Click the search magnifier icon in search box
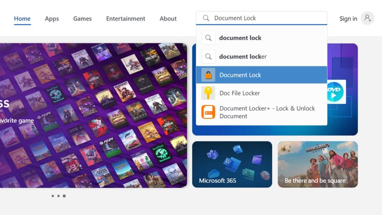The height and width of the screenshot is (215, 382). coord(206,18)
